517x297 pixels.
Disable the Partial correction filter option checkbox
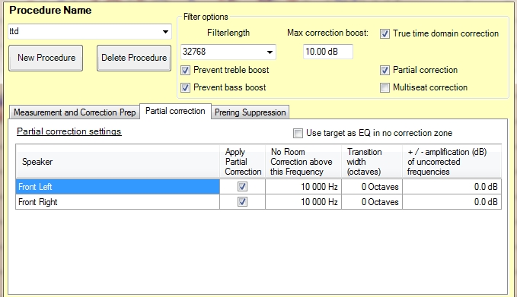point(385,70)
